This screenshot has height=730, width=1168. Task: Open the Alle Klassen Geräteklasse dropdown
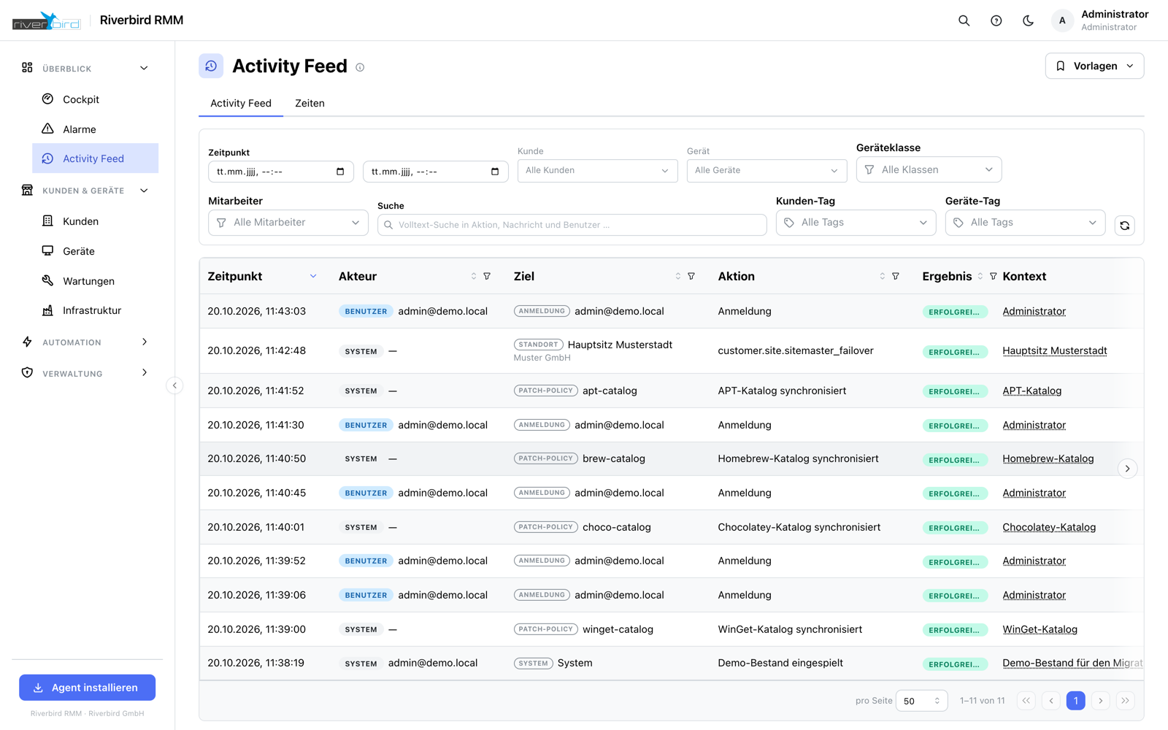pos(929,170)
